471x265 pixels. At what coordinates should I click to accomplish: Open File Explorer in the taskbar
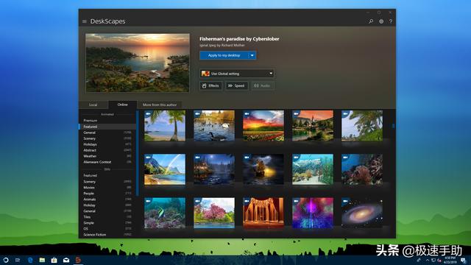42,260
